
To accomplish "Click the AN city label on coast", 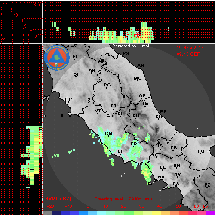I will [x=141, y=65].
